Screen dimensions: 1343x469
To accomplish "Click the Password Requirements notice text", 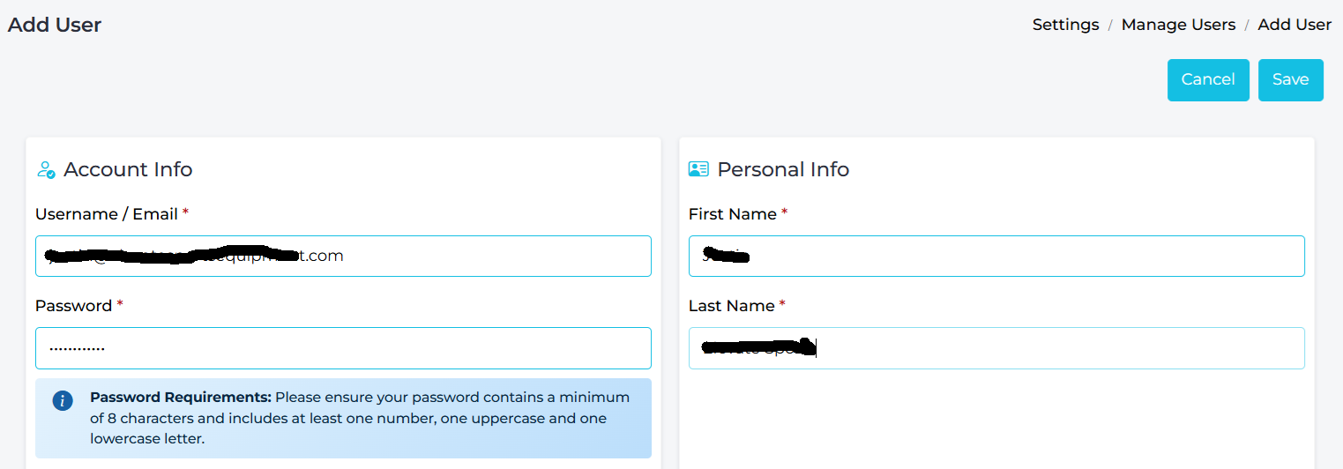I will [x=359, y=417].
